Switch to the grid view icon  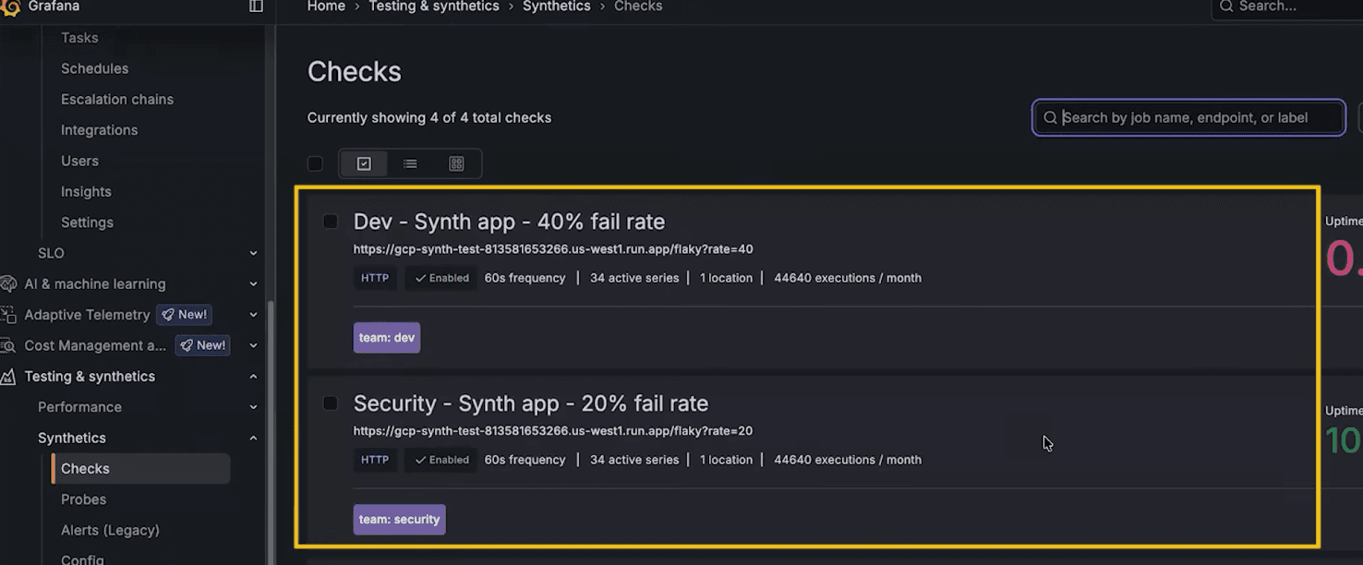pos(456,162)
